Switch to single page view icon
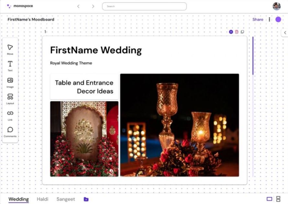 (x=270, y=199)
